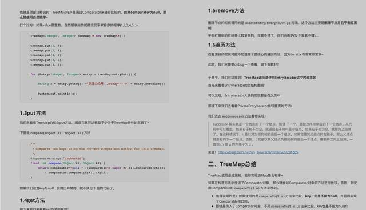Click the bold text '如果comparator为null'
This screenshot has width=366, height=210.
pyautogui.click(x=142, y=12)
